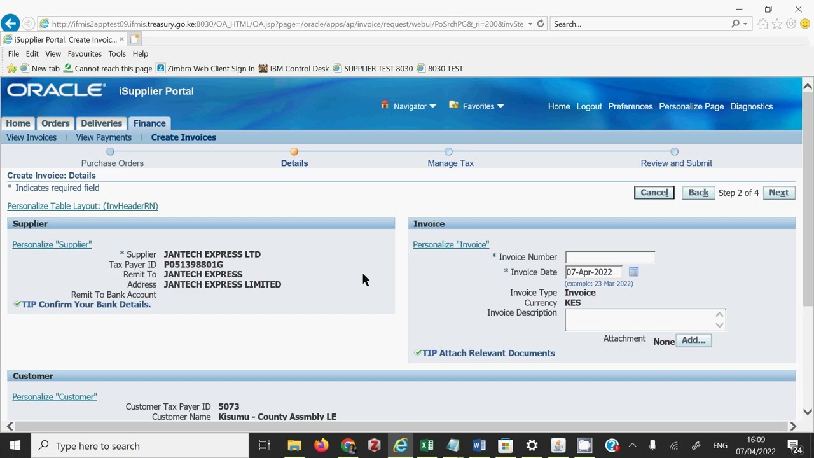Image resolution: width=814 pixels, height=458 pixels.
Task: Open SUPPLIER TEST 8030 bookmark
Action: (x=373, y=68)
